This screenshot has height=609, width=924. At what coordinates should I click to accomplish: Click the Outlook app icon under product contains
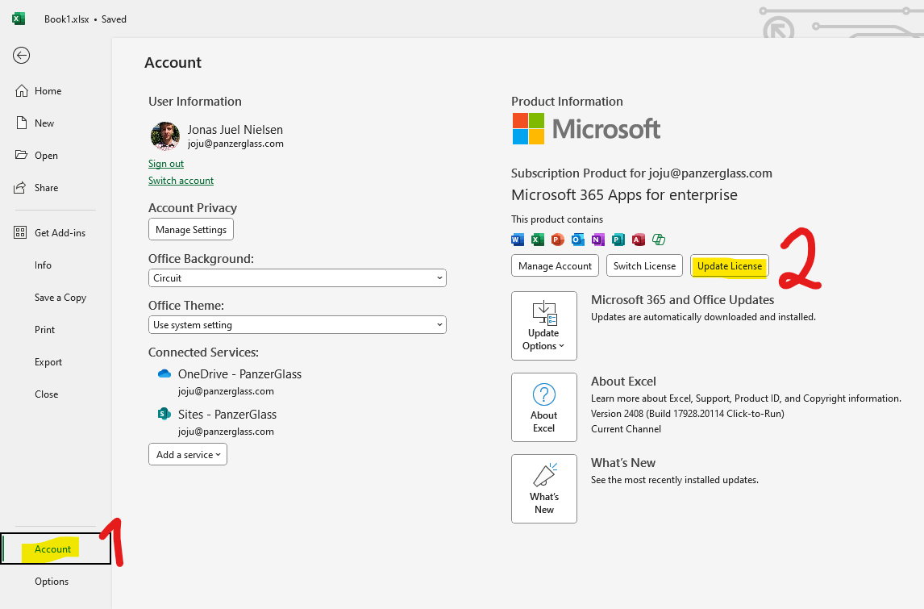pos(578,240)
